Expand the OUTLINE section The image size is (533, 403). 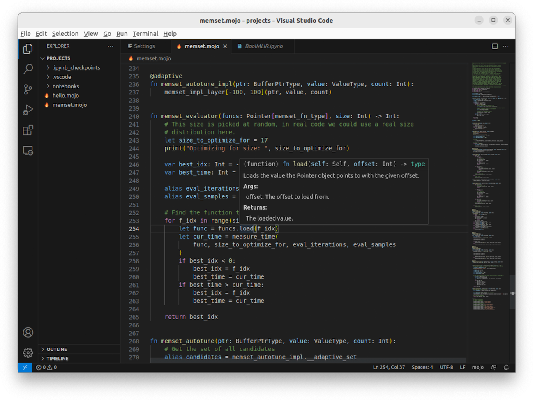(x=79, y=349)
